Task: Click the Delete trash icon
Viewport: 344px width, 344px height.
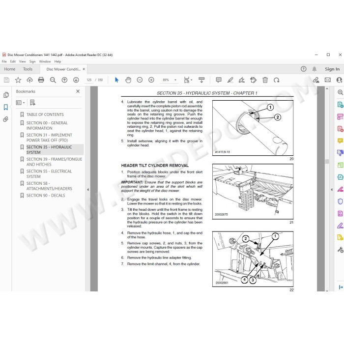Action: pyautogui.click(x=265, y=80)
